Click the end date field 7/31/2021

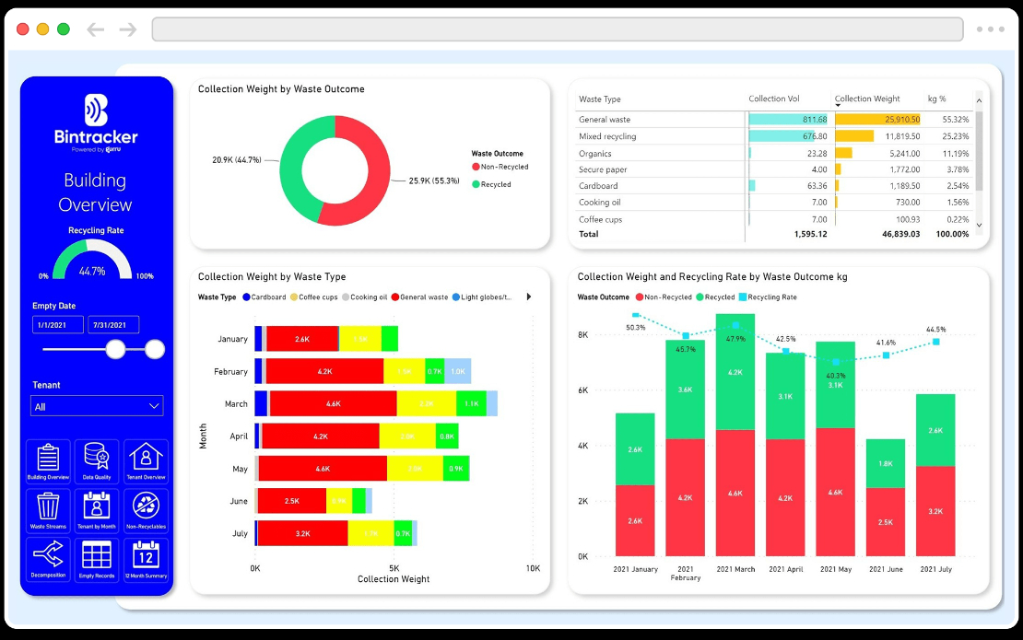coord(113,324)
